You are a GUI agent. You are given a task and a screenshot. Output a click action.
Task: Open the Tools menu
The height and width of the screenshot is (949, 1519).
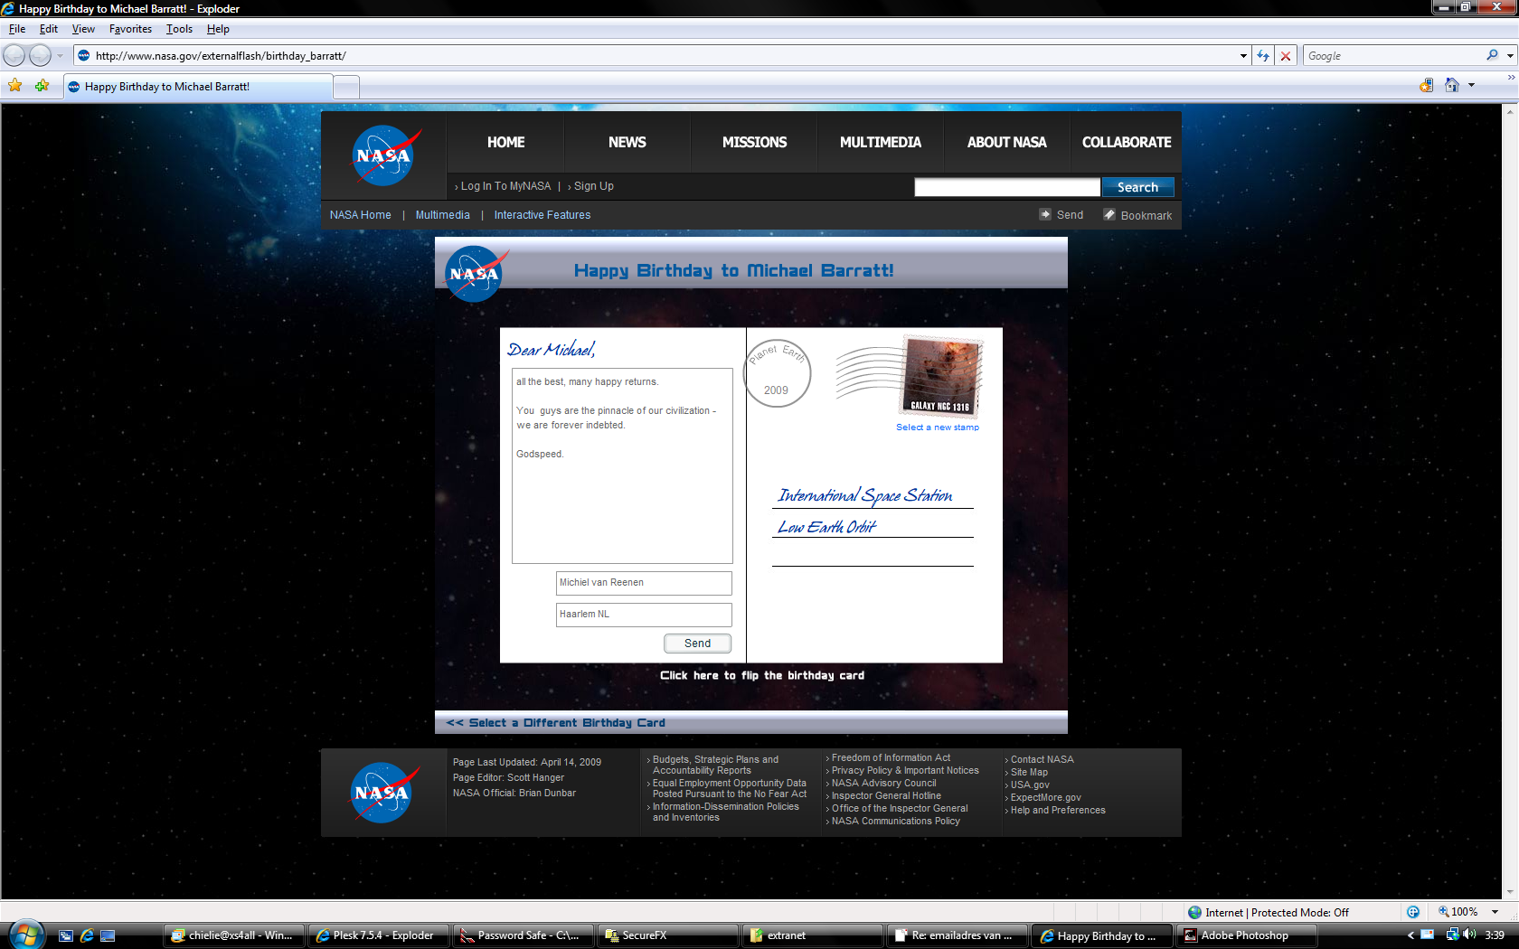[x=179, y=29]
